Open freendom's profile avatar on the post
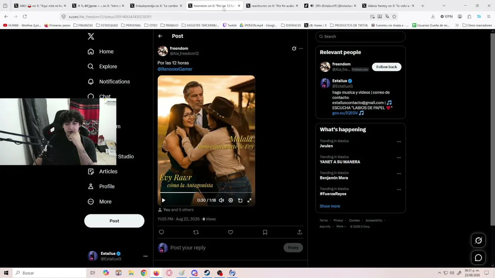 click(x=163, y=51)
